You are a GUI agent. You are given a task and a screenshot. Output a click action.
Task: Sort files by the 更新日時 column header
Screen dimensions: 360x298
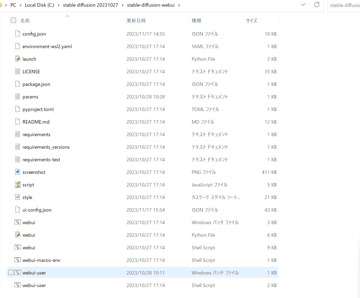(x=136, y=20)
